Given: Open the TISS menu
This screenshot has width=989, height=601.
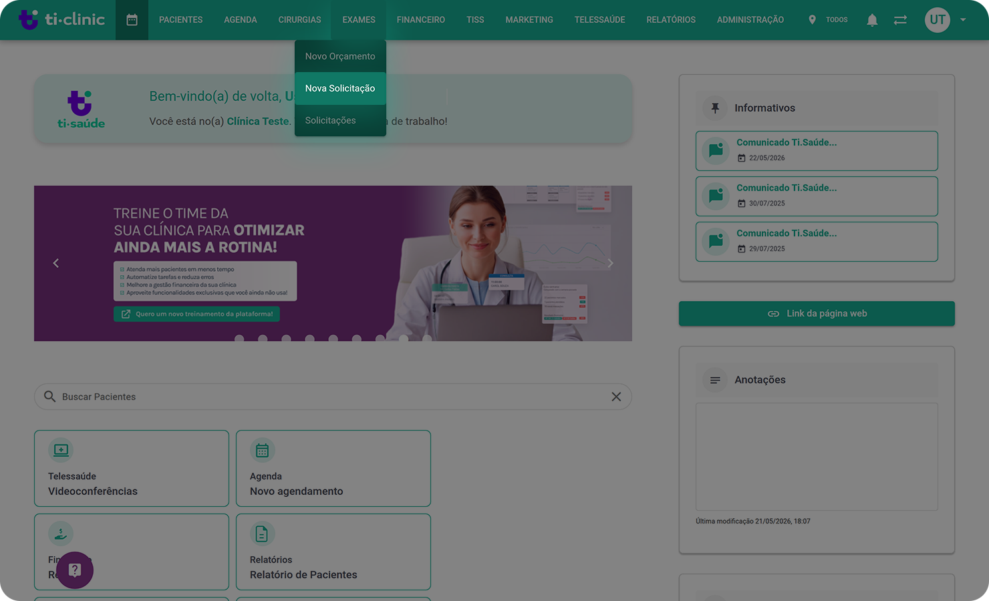Looking at the screenshot, I should tap(475, 20).
